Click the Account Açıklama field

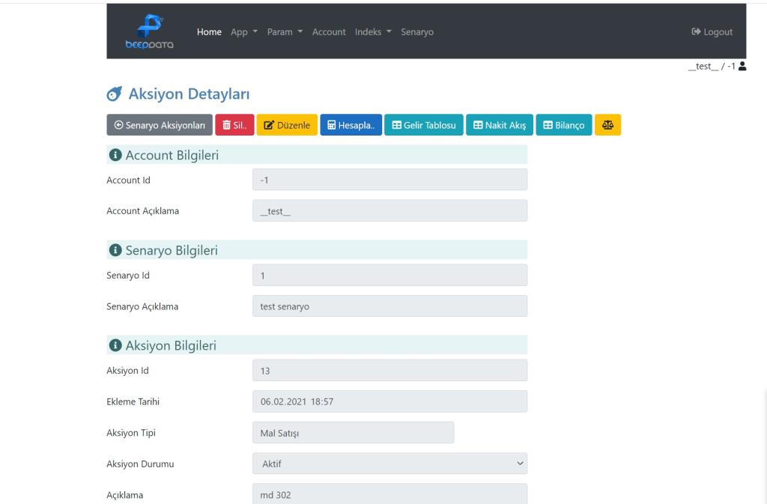point(389,210)
